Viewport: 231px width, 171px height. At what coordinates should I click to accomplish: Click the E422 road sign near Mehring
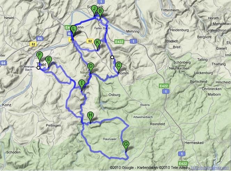(119, 41)
